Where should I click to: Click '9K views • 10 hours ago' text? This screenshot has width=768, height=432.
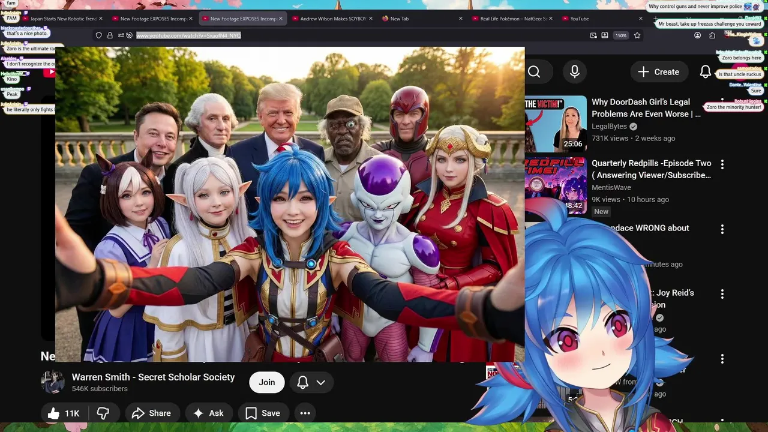click(630, 200)
